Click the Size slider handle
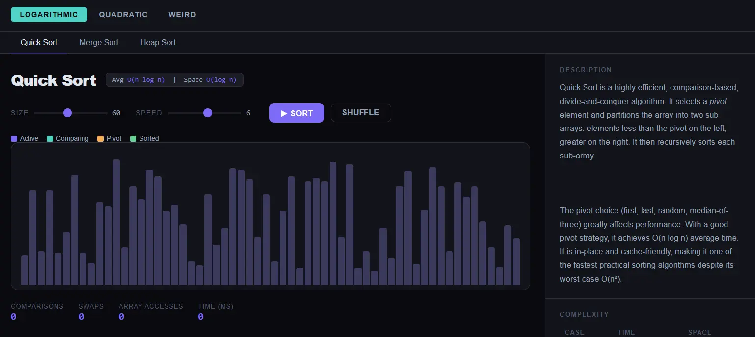755x337 pixels. 68,113
